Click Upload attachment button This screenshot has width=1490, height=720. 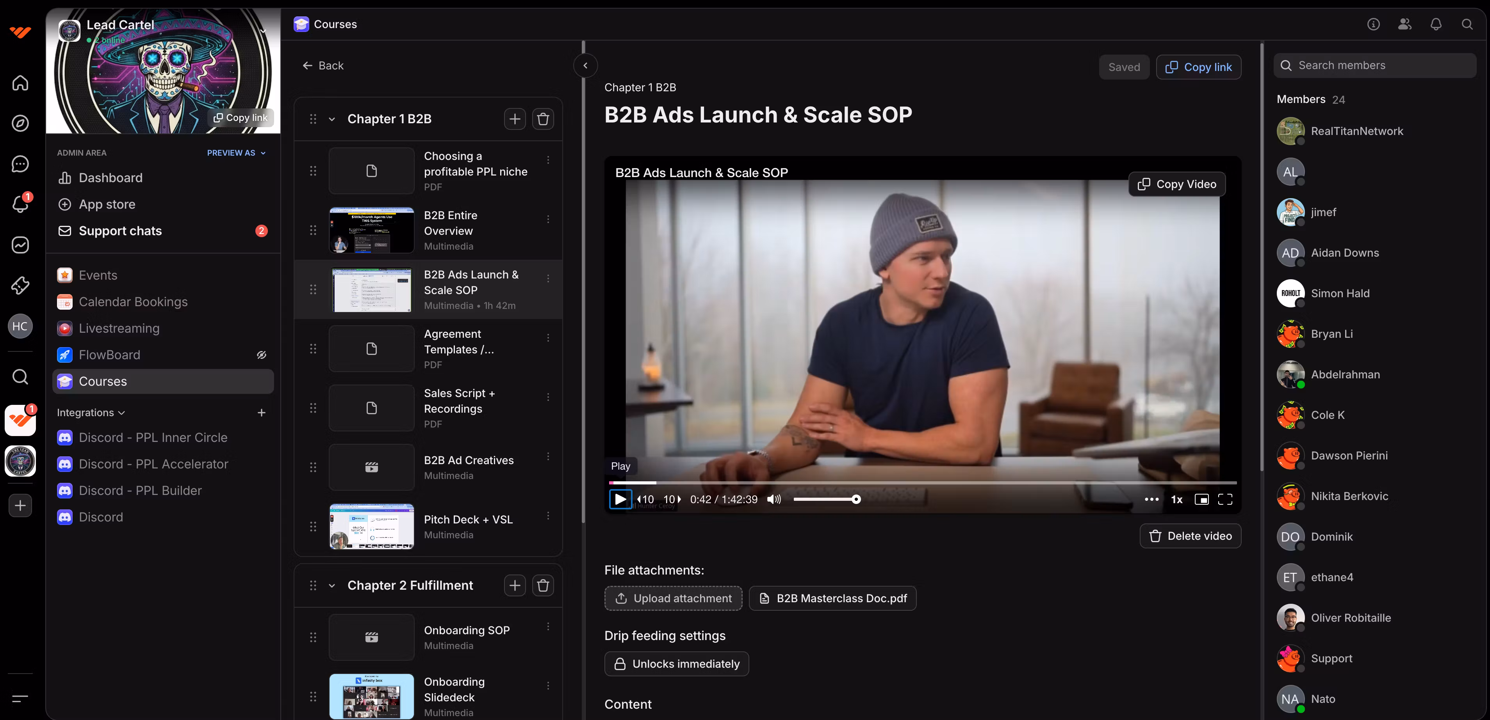coord(673,598)
